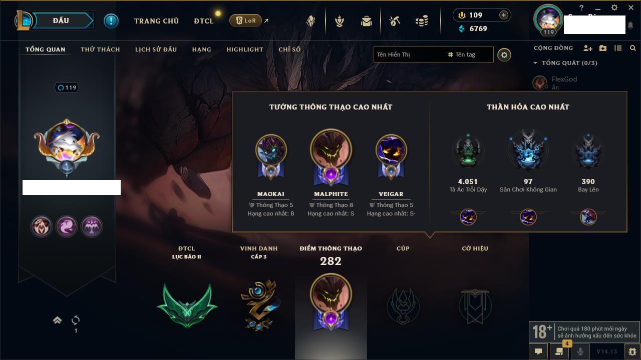Expand the profile banner with the double-chevron icon
Screen dimensions: 641x360
(58, 320)
